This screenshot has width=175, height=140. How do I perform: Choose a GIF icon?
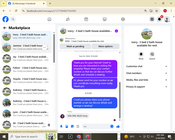[78, 126]
